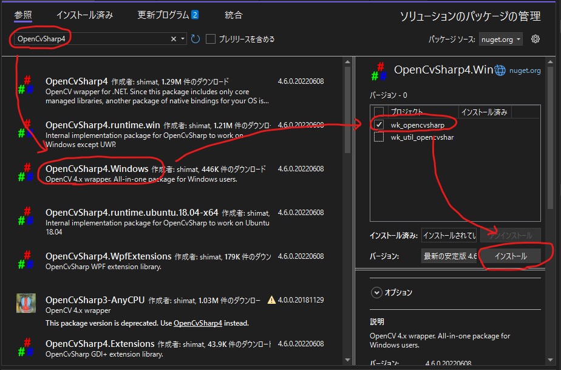Switch to the 更新プログラム tab

163,15
